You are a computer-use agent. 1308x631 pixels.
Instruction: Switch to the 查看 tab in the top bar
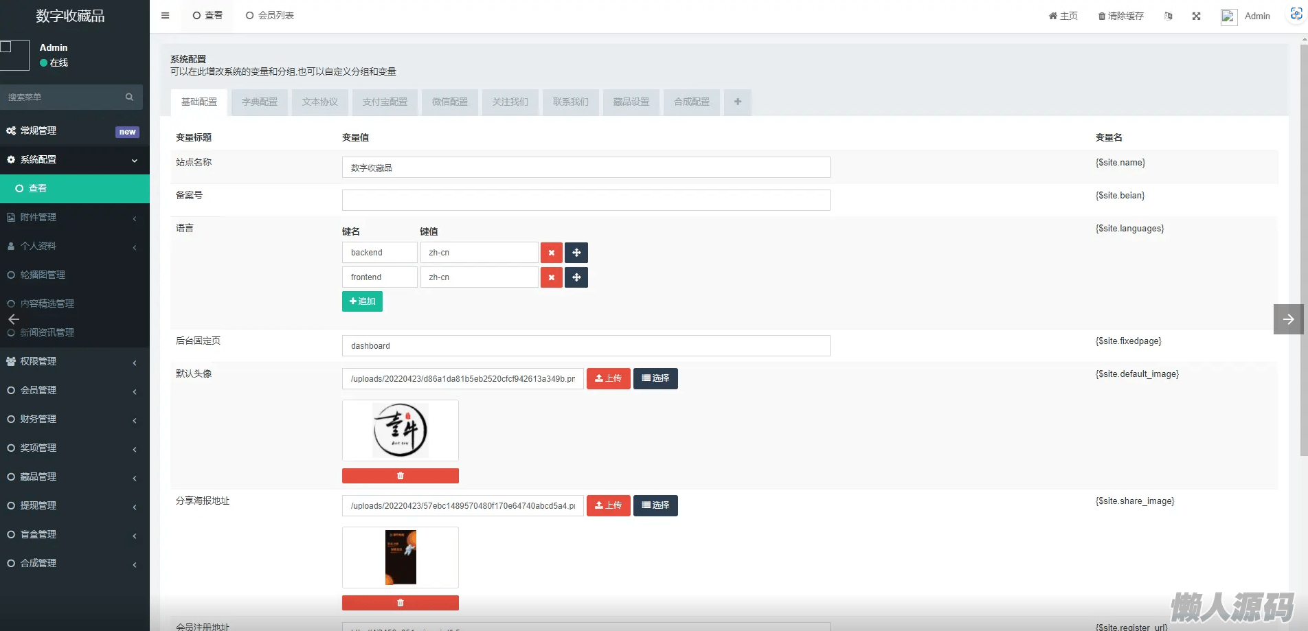point(207,16)
